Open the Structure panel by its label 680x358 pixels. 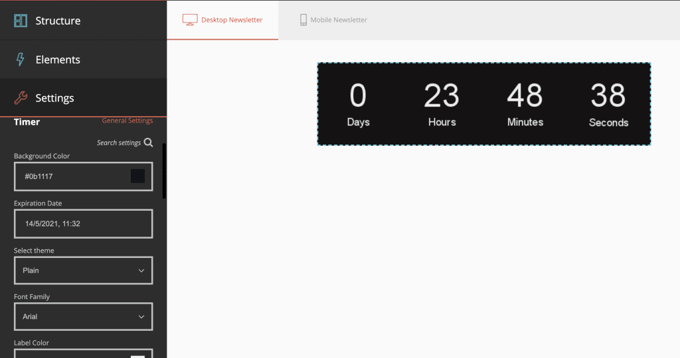[x=58, y=21]
